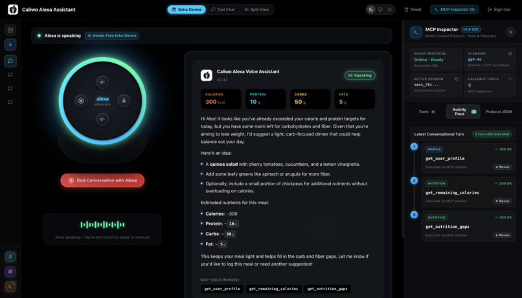Open the orange terminal icon in sidebar

pos(10,286)
